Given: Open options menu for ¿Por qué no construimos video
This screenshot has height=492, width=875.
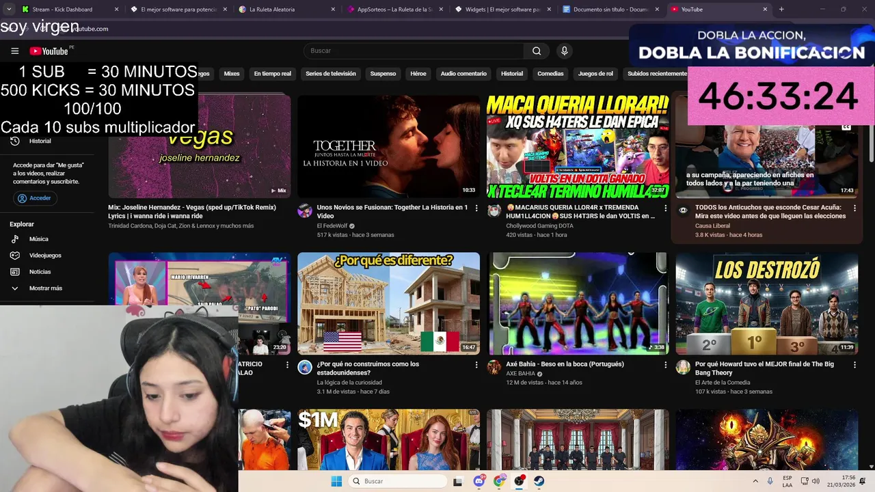Looking at the screenshot, I should [476, 365].
